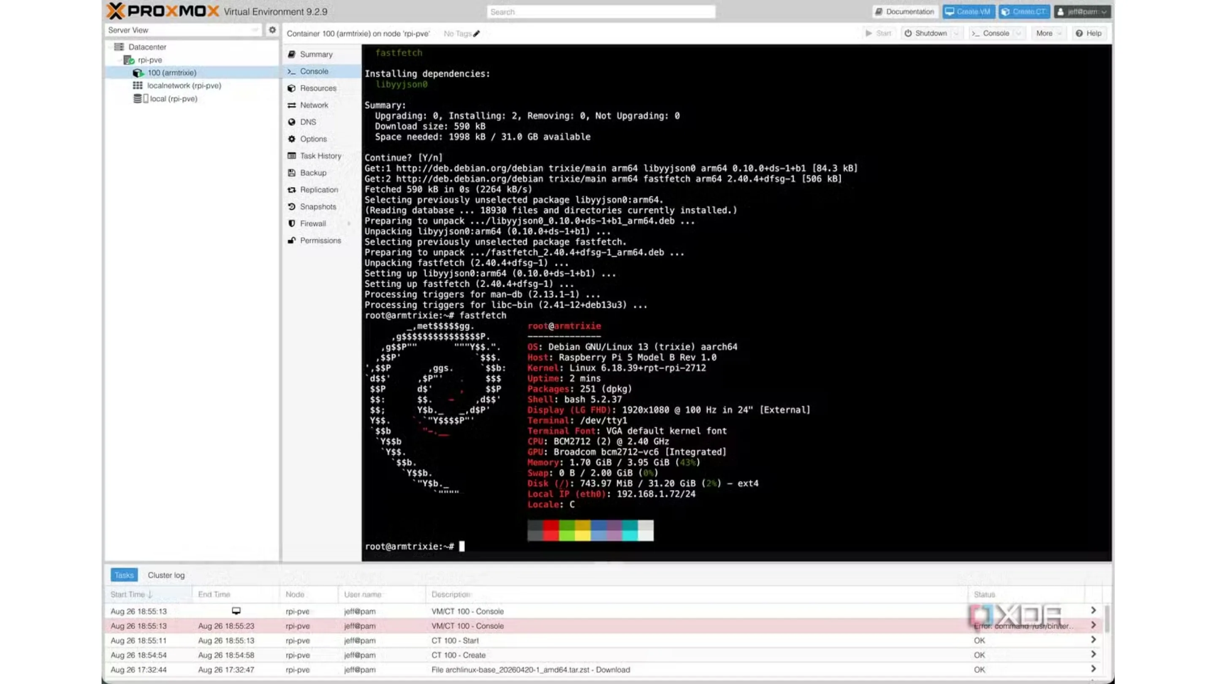Open the Options page
1216x684 pixels.
coord(322,139)
